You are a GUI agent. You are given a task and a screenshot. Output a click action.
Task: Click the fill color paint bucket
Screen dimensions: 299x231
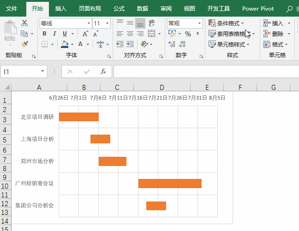(x=65, y=44)
